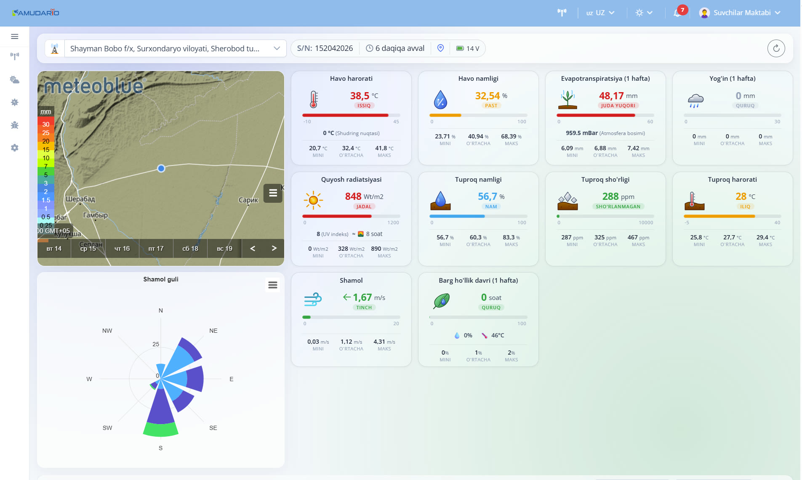802x480 pixels.
Task: Click the Evapotranspiratsiya plant icon
Action: [568, 100]
